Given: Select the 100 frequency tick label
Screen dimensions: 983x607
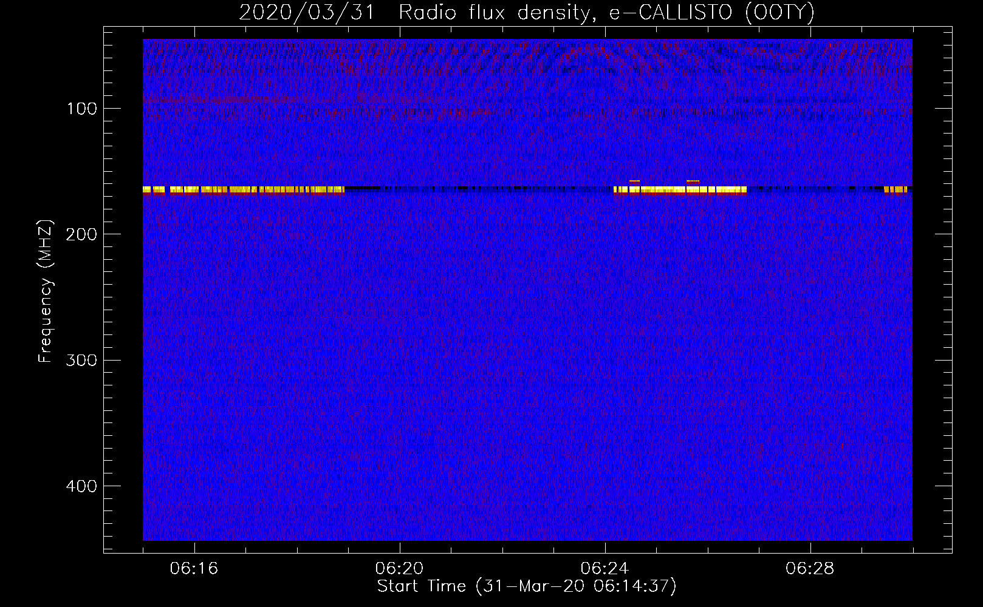Looking at the screenshot, I should [x=82, y=109].
